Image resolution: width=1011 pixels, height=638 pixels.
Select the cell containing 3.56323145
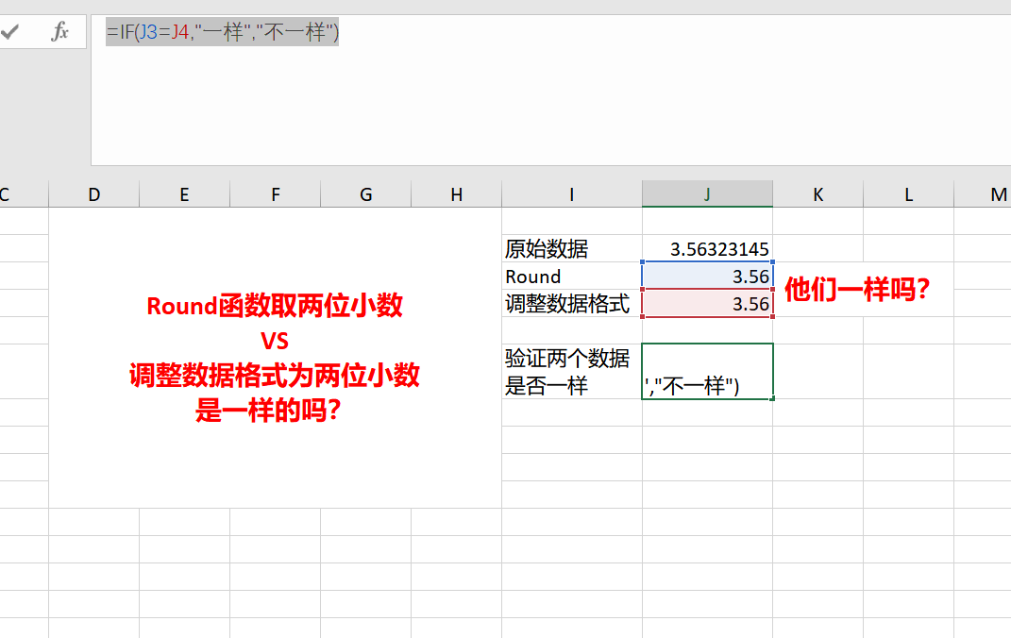pyautogui.click(x=707, y=248)
